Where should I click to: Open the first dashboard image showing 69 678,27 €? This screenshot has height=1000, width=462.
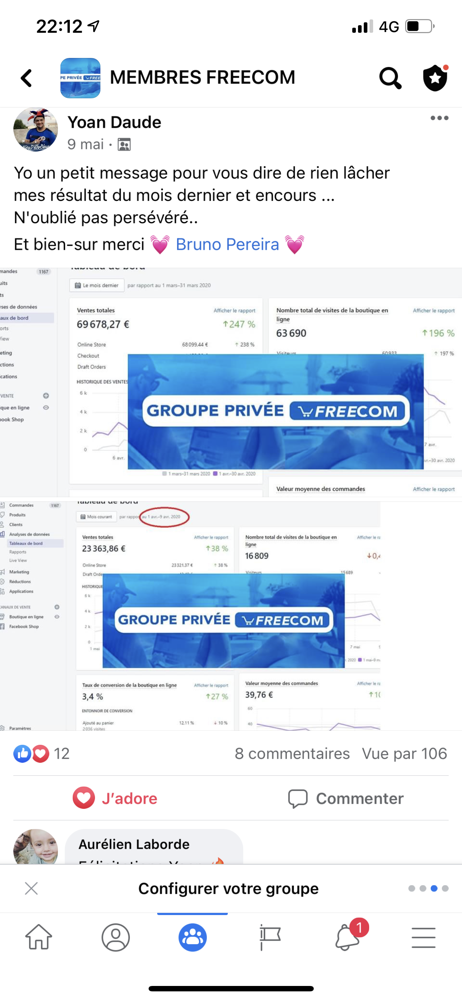[231, 382]
